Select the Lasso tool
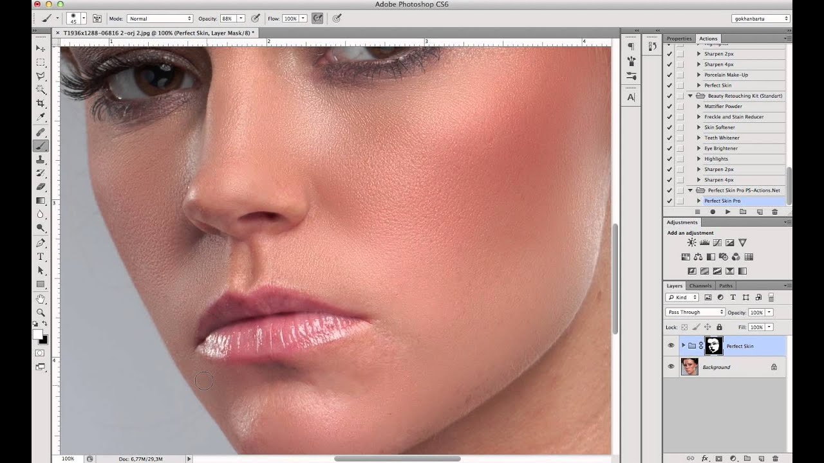Viewport: 824px width, 463px height. 41,76
